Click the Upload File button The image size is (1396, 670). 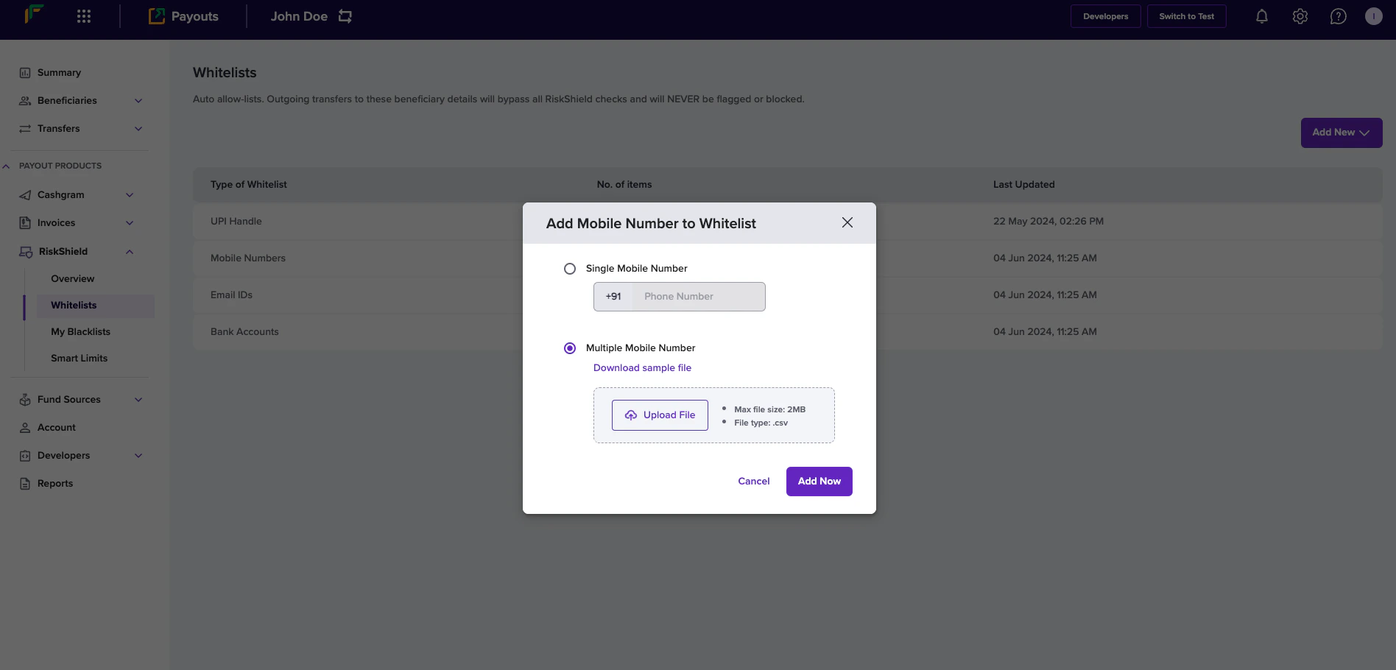pos(660,415)
